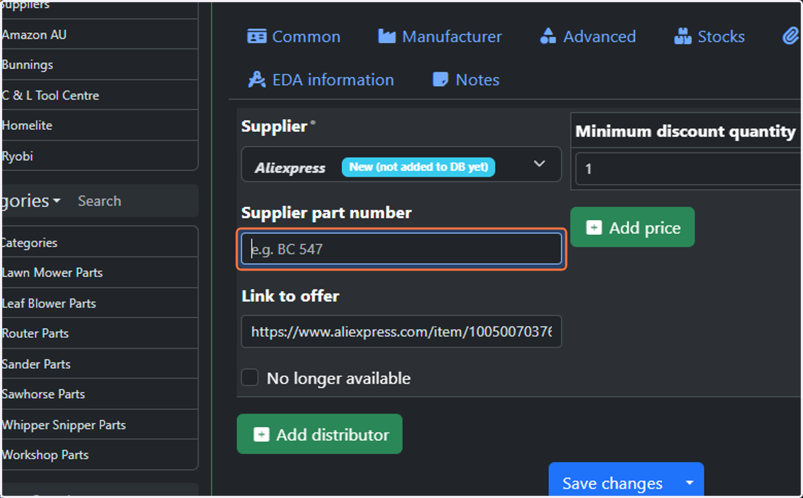Click the Add price button
The image size is (803, 498).
[x=632, y=227]
